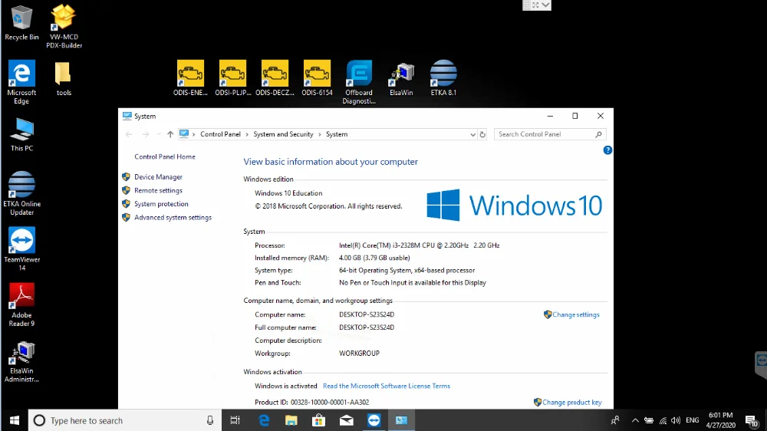
Task: Open VW-MCD PDX-Builder desktop shortcut
Action: (x=64, y=26)
